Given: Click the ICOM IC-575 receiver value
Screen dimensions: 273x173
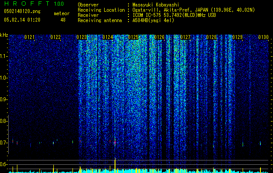Looking at the screenshot, I should [x=174, y=15].
